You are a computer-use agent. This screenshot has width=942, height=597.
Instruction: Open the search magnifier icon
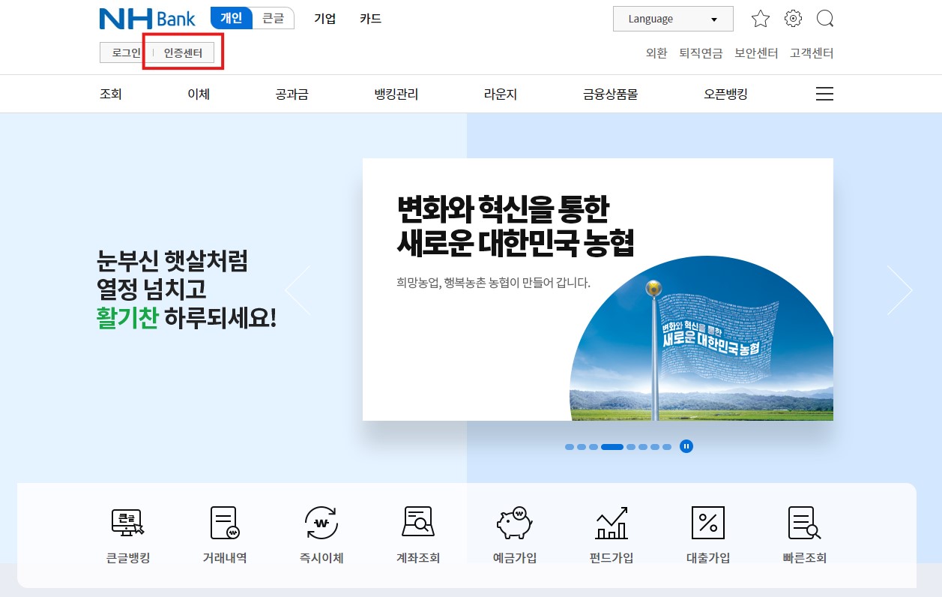pyautogui.click(x=825, y=19)
